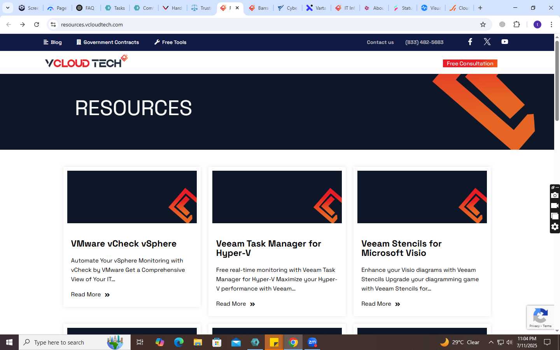Click the gallery icon on side widget
Image resolution: width=560 pixels, height=350 pixels.
coord(555,216)
